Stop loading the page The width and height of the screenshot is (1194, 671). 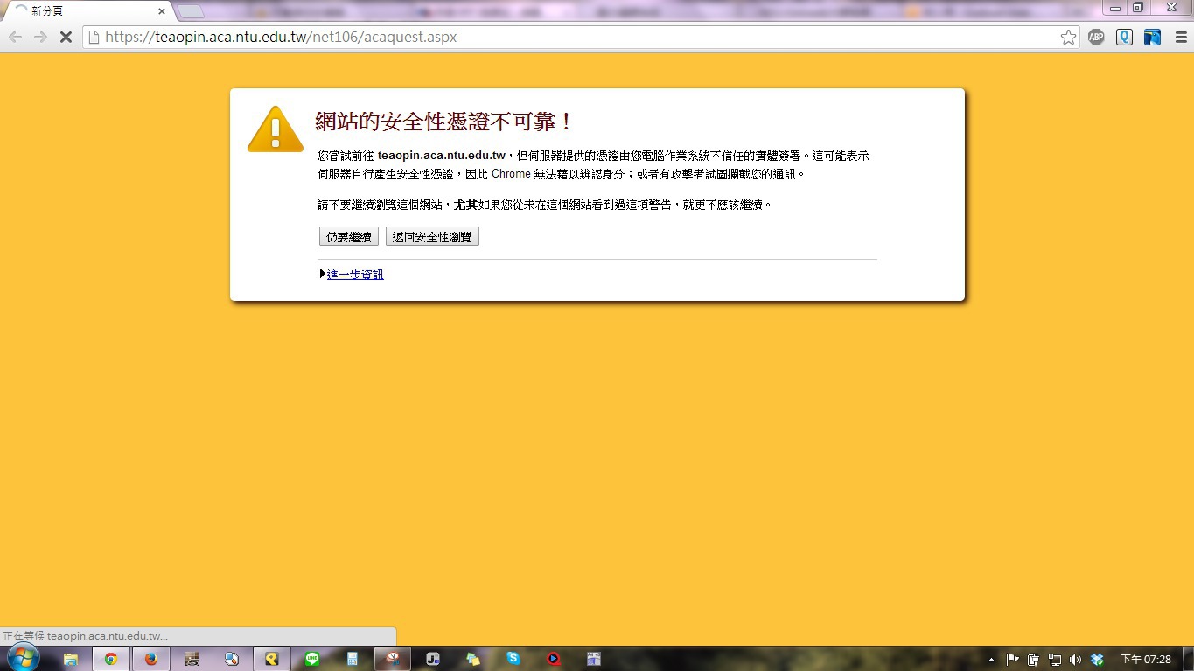(66, 38)
